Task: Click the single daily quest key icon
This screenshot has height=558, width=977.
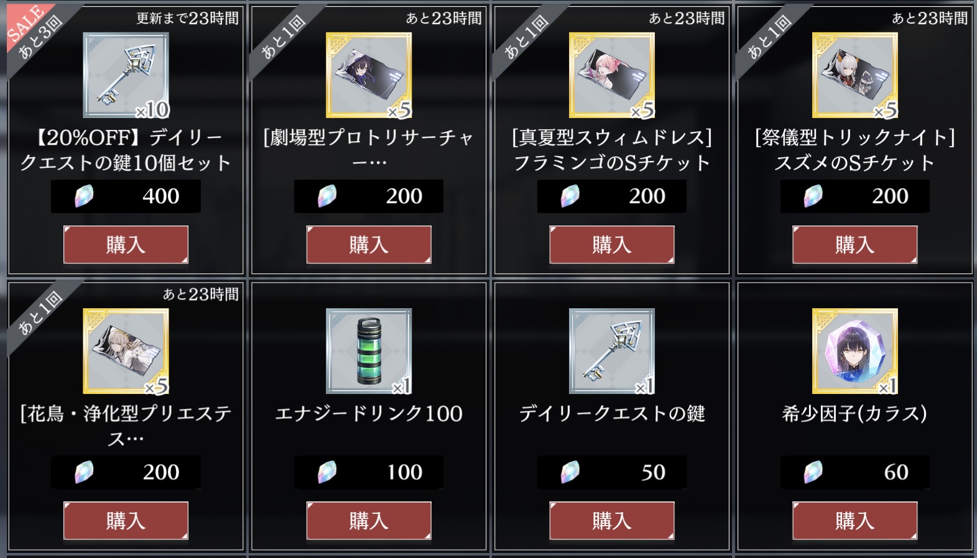Action: point(612,351)
